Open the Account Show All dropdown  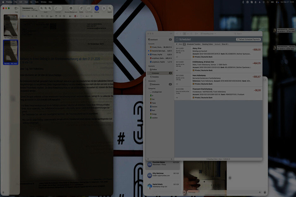click(x=225, y=44)
